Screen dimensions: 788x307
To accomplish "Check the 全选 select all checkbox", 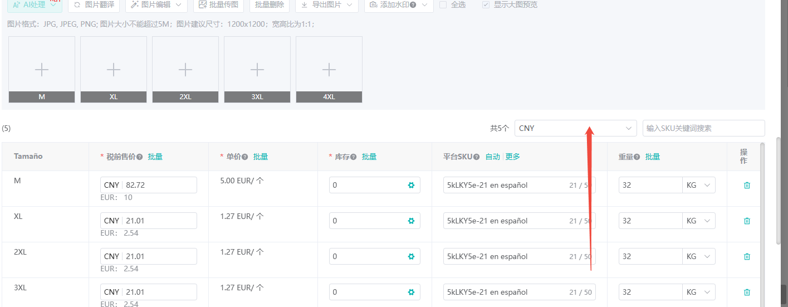I will pyautogui.click(x=443, y=4).
